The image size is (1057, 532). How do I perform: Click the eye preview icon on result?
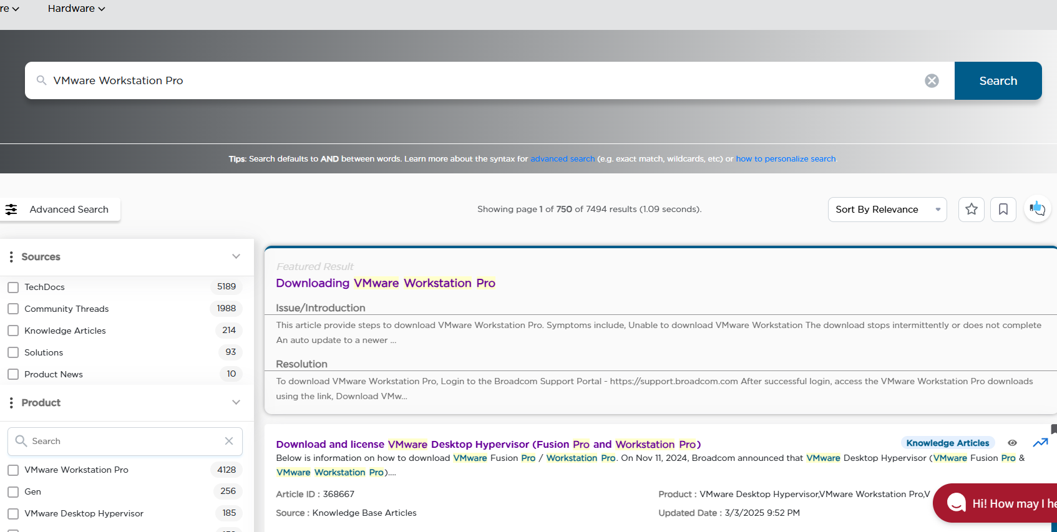[x=1012, y=443]
